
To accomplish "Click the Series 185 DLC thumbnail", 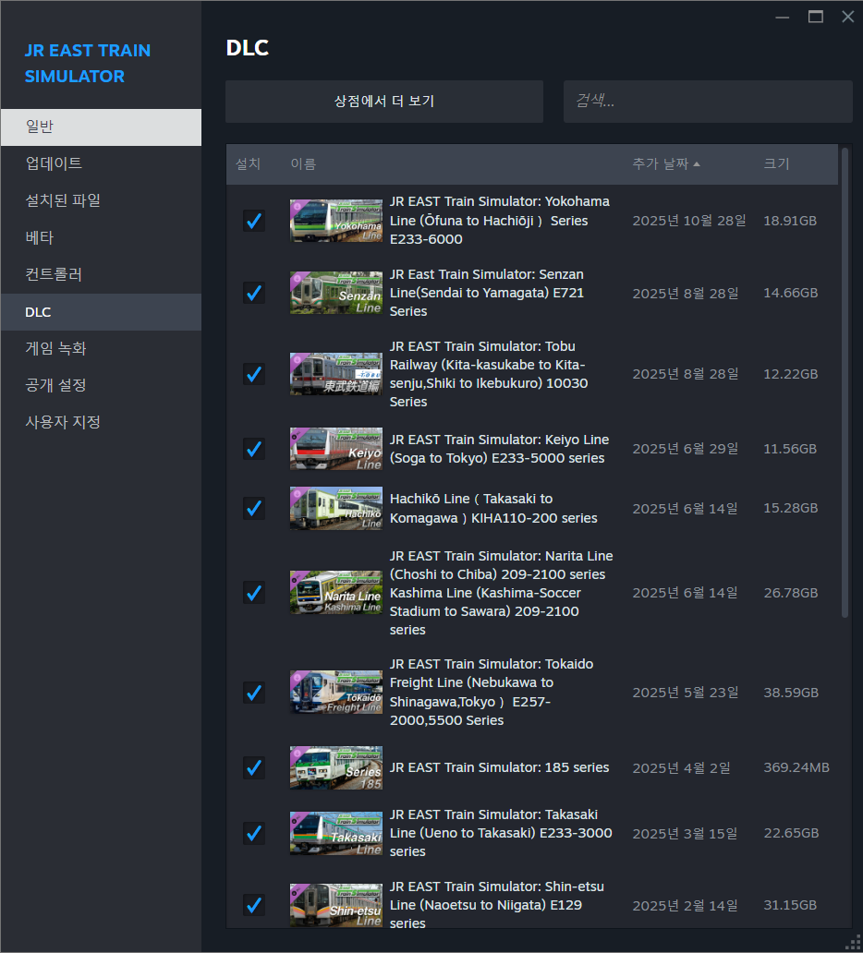I will click(x=335, y=767).
